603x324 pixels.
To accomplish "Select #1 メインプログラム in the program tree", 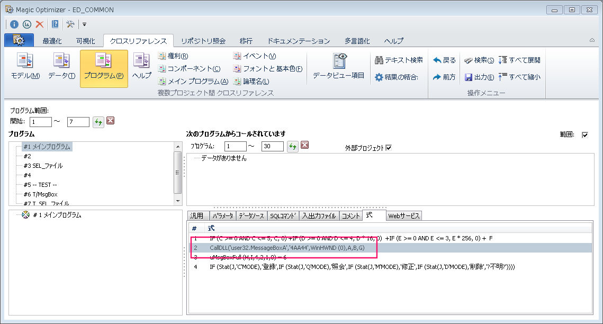I will 47,147.
